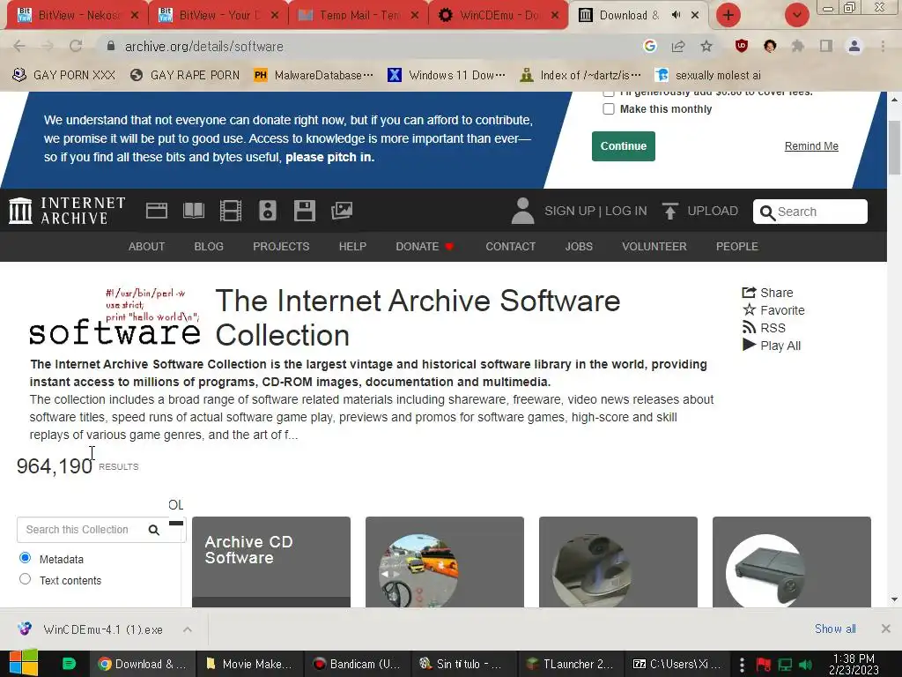This screenshot has width=902, height=677.
Task: Click the green Continue button
Action: tap(624, 146)
